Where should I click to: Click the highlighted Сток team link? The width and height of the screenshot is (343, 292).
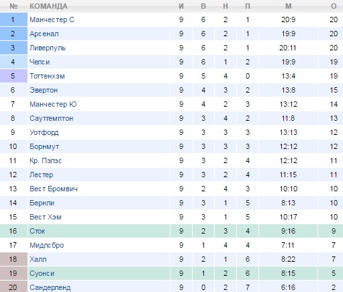pyautogui.click(x=38, y=231)
